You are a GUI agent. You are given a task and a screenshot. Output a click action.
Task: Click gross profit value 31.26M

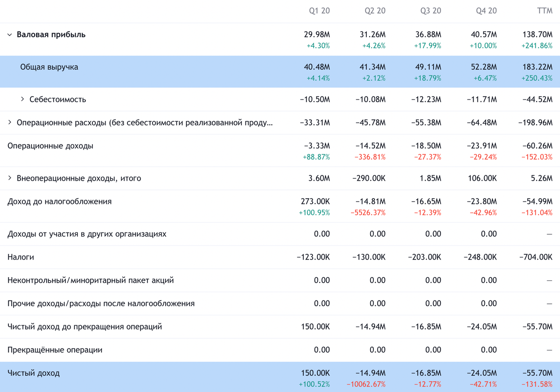point(373,35)
